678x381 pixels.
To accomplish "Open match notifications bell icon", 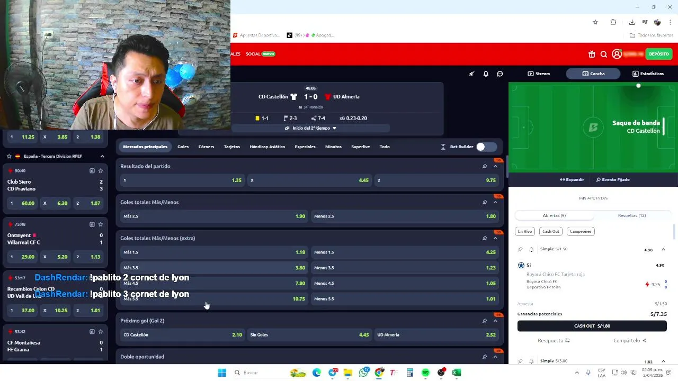I will [486, 74].
